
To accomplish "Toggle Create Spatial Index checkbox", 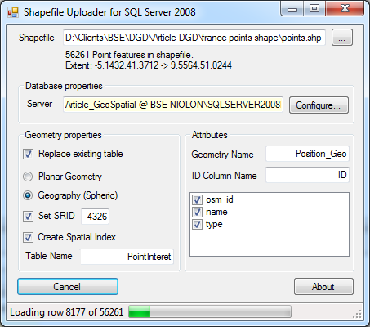I will coord(28,237).
